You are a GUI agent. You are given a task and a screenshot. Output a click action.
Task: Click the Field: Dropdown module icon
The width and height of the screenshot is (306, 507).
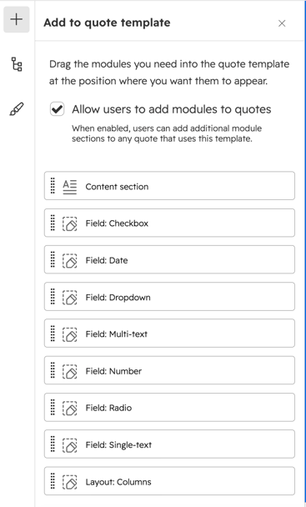tap(69, 298)
